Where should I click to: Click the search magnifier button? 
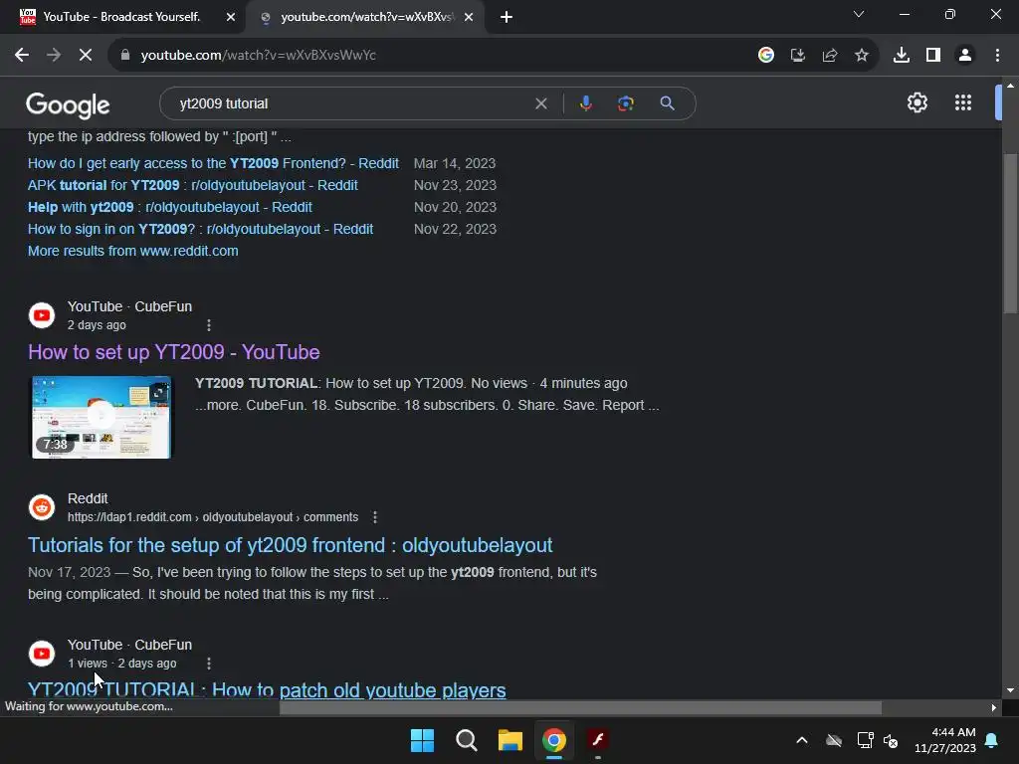coord(668,103)
